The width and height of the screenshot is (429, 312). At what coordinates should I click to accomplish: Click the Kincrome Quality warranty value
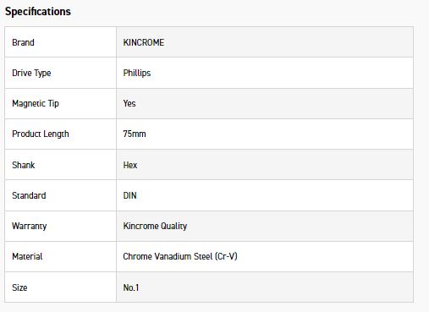click(155, 226)
